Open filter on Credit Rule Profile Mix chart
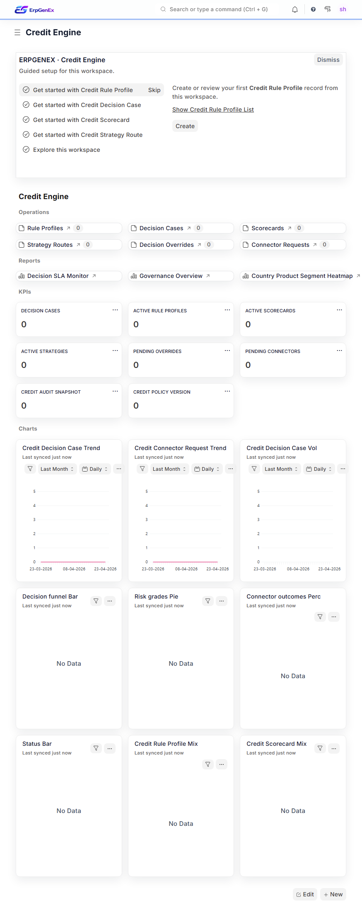The height and width of the screenshot is (903, 362). pyautogui.click(x=208, y=764)
